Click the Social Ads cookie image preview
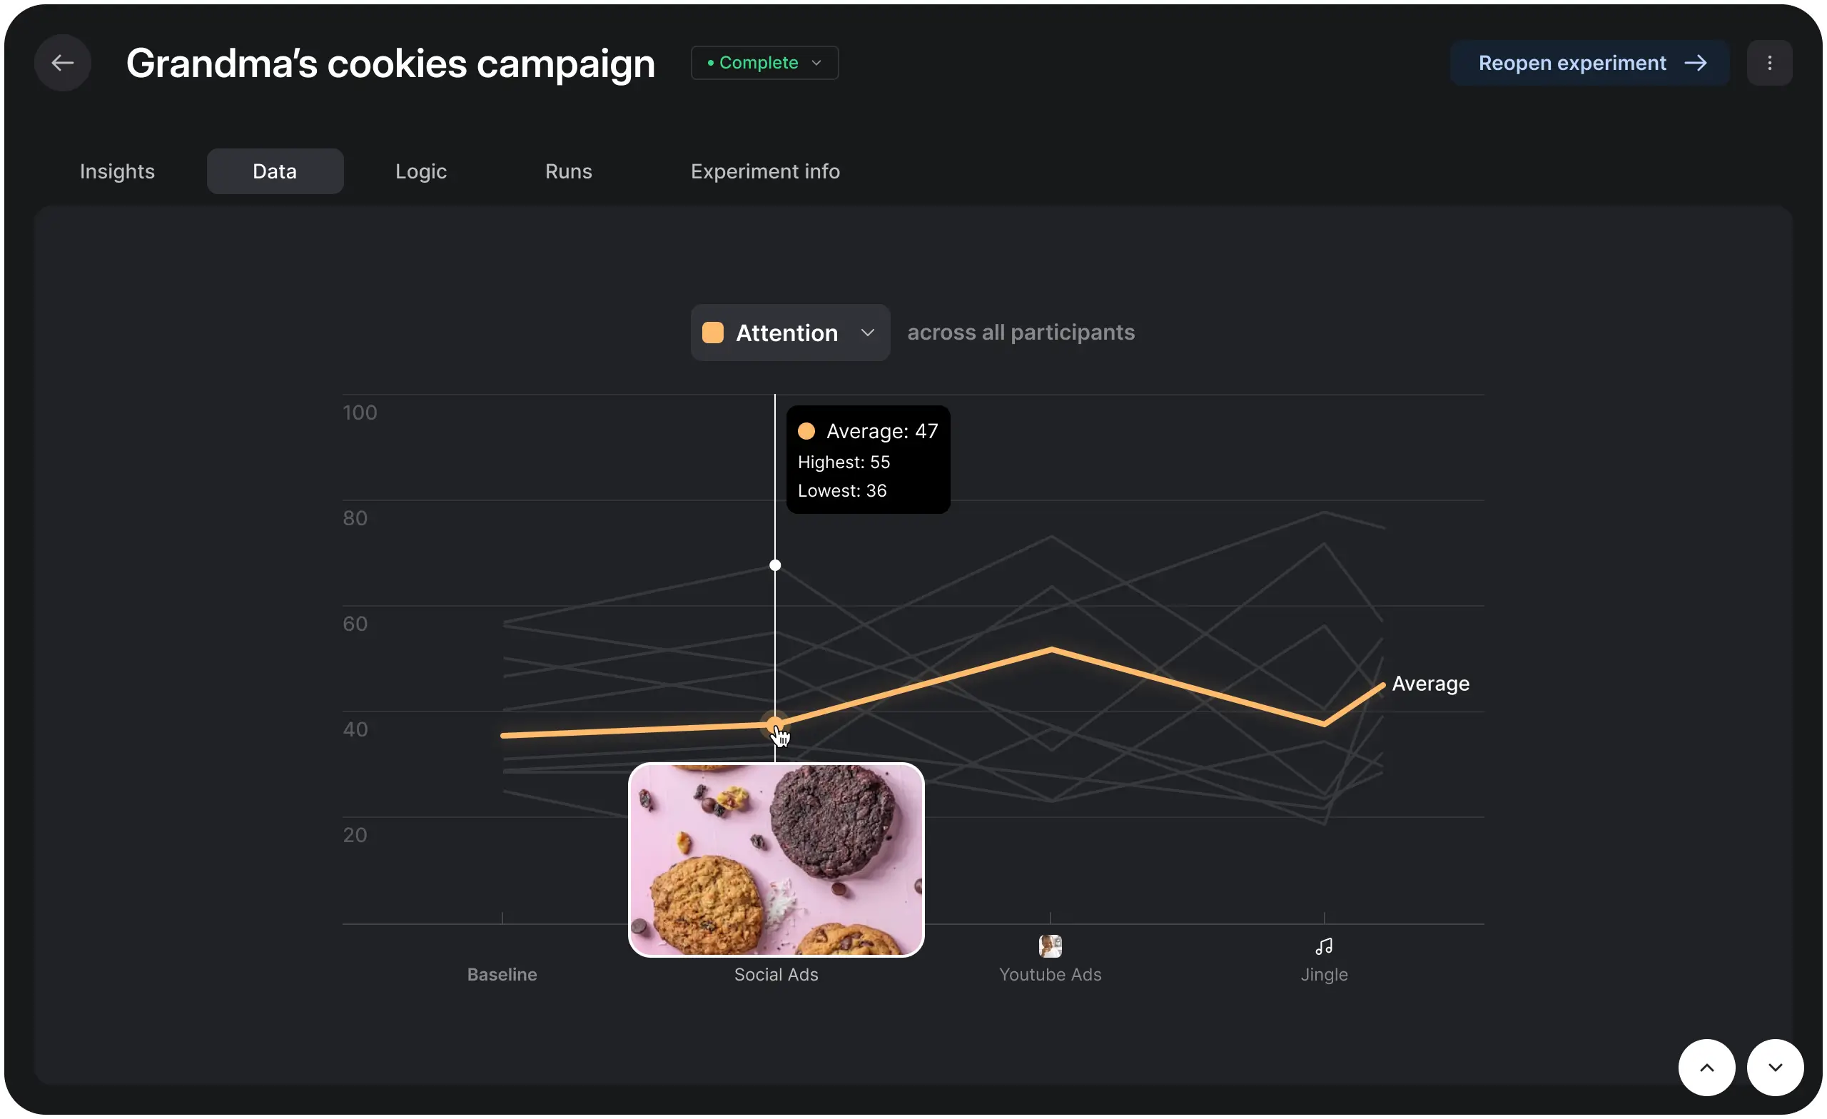Viewport: 1827px width, 1119px height. pos(776,859)
